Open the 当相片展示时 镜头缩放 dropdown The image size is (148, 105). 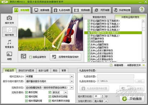(x=106, y=101)
